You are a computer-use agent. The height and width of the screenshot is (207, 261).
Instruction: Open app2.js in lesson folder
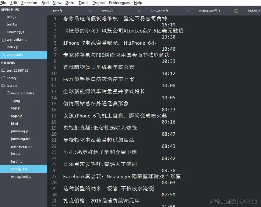pos(16,116)
